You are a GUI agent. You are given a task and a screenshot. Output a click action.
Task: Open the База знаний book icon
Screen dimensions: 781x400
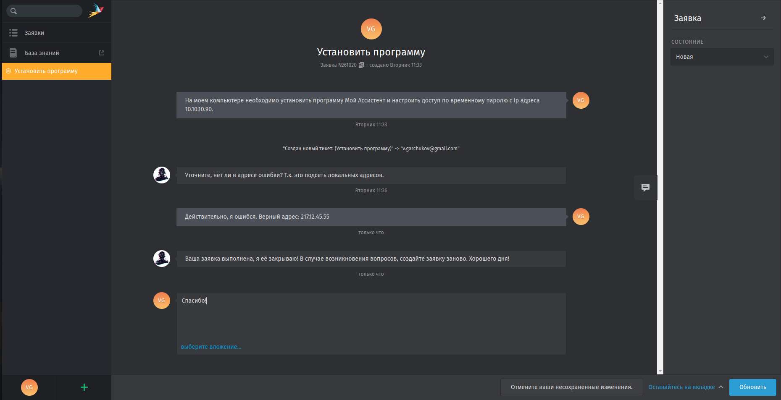(13, 53)
